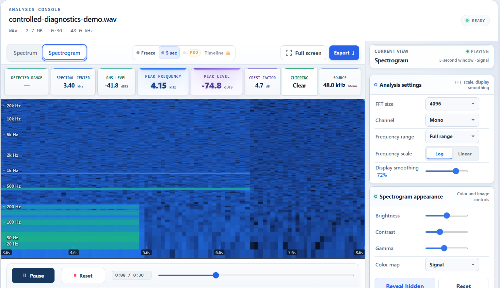Click the ANALYSIS CONSOLE heading
The height and width of the screenshot is (288, 500).
pos(35,9)
